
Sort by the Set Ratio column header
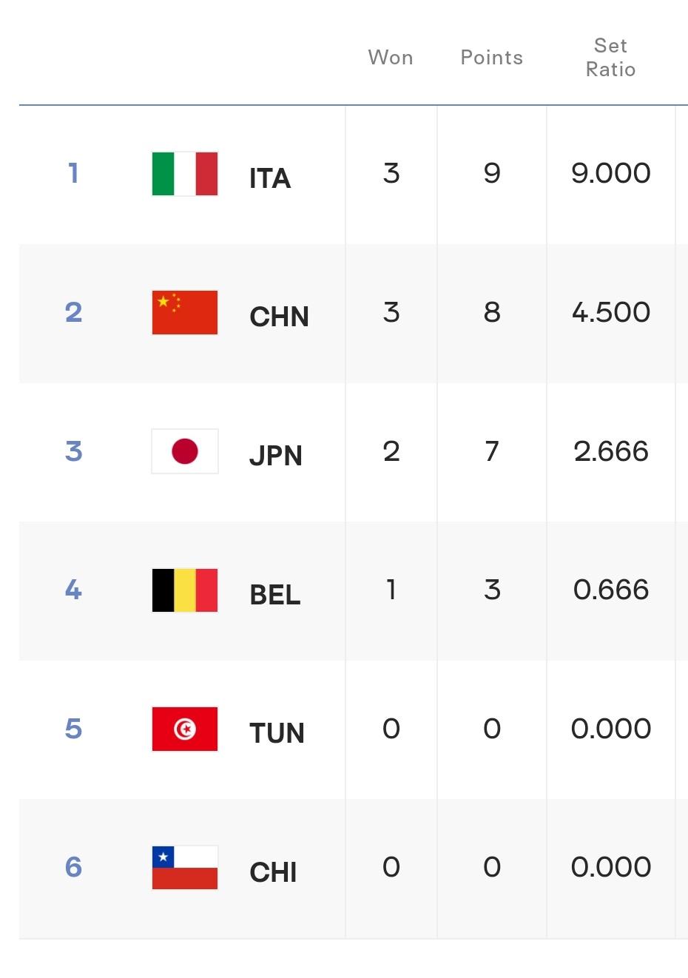(x=611, y=58)
